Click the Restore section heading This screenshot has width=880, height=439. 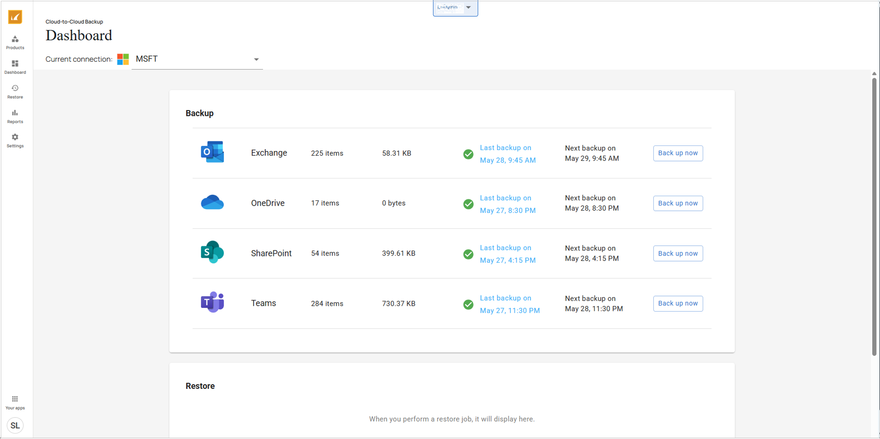[x=200, y=386]
